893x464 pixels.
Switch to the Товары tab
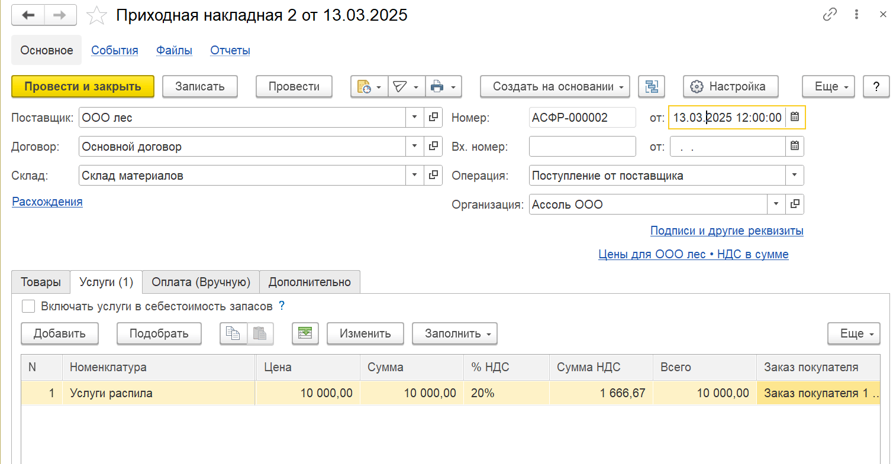point(41,282)
